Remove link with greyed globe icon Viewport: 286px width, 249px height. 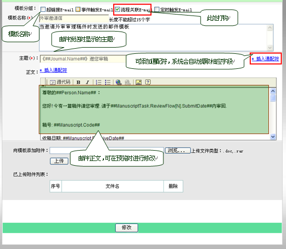coord(128,82)
